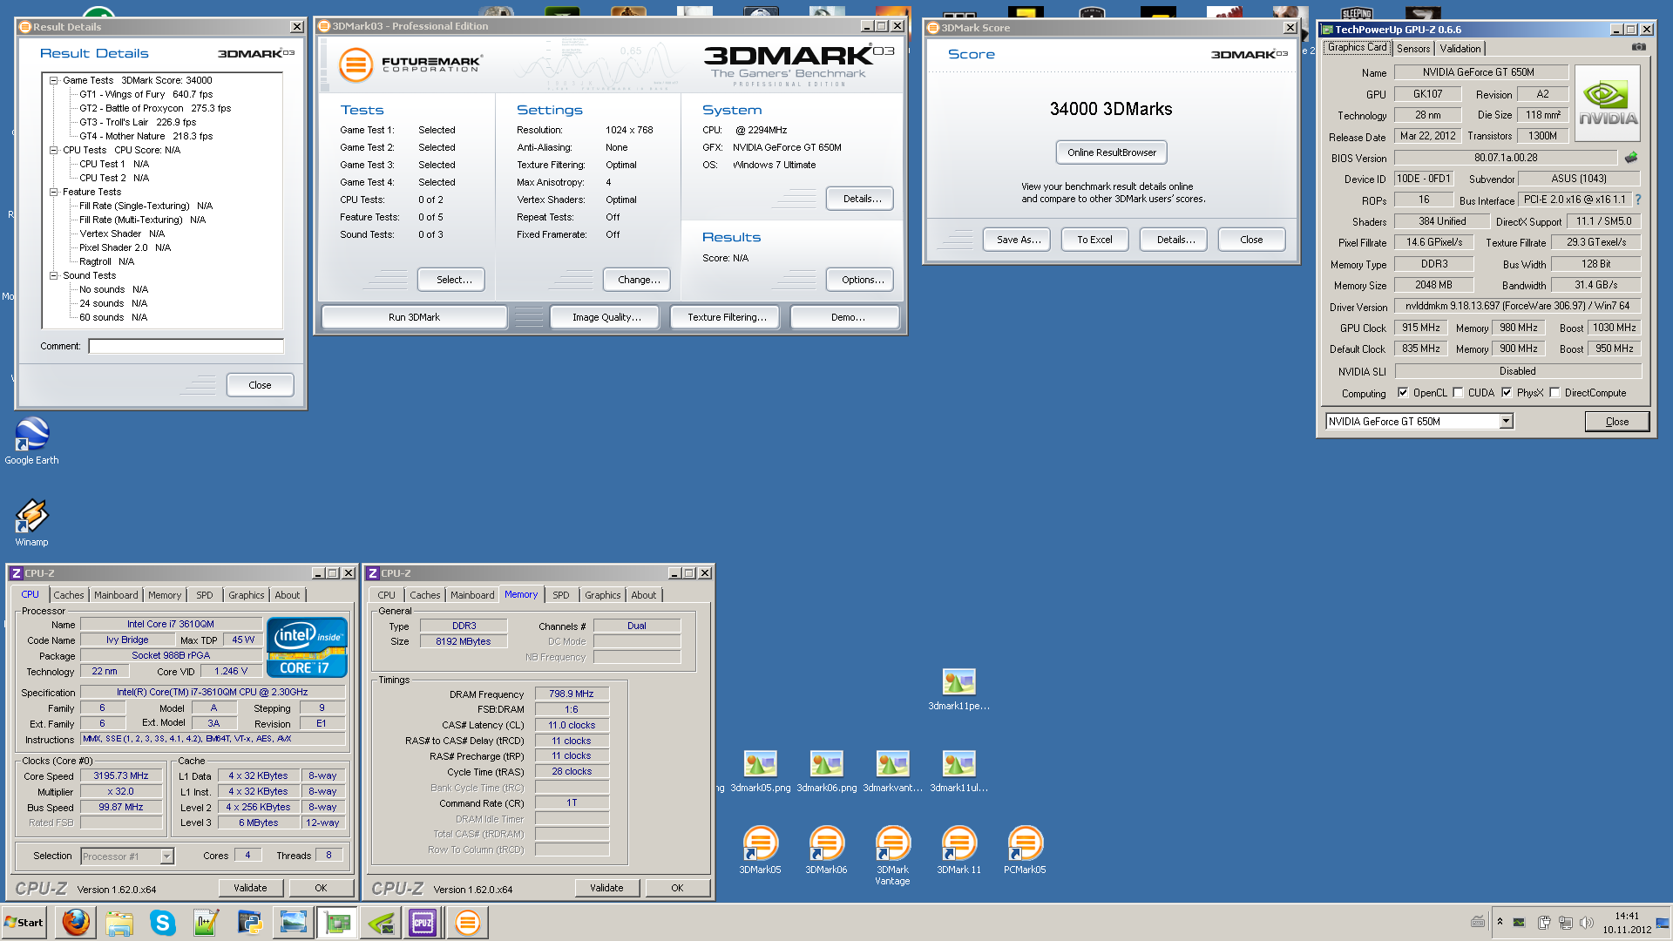Viewport: 1673px width, 941px height.
Task: Click Validate in left CPU-Z window
Action: coord(250,888)
